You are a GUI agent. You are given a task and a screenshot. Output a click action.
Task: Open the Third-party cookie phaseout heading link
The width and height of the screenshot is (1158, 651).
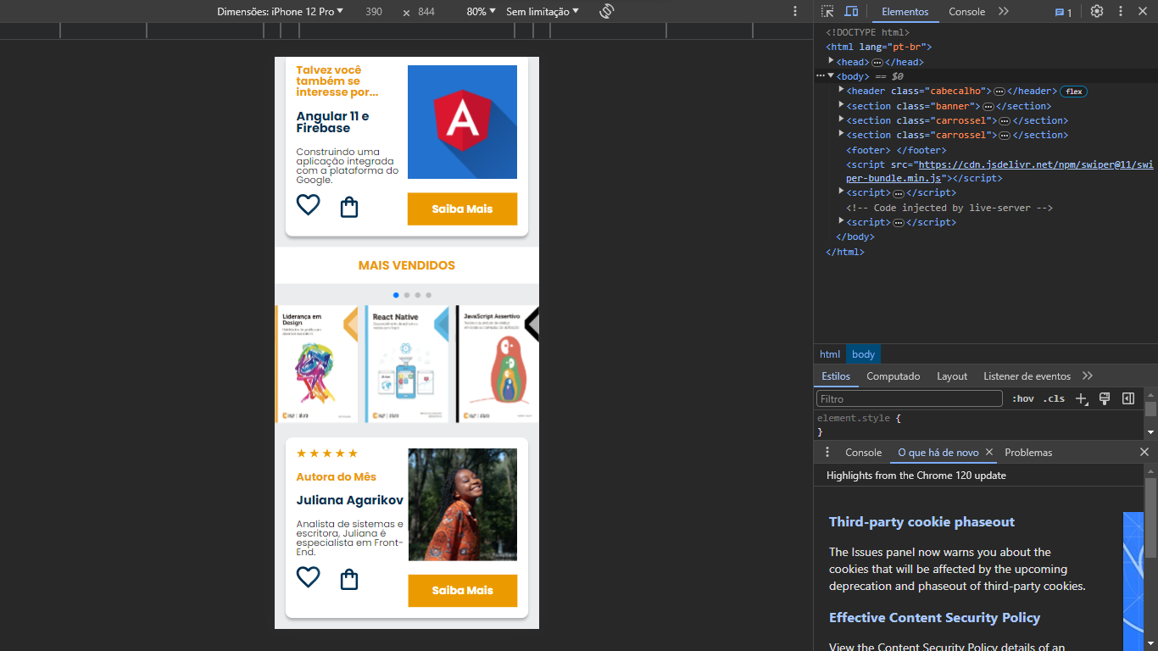point(921,522)
